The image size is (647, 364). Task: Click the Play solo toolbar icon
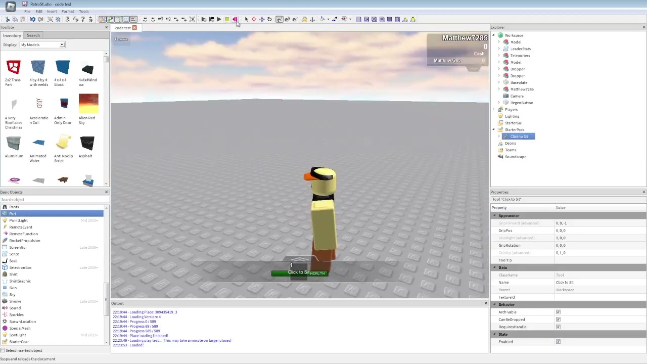204,19
